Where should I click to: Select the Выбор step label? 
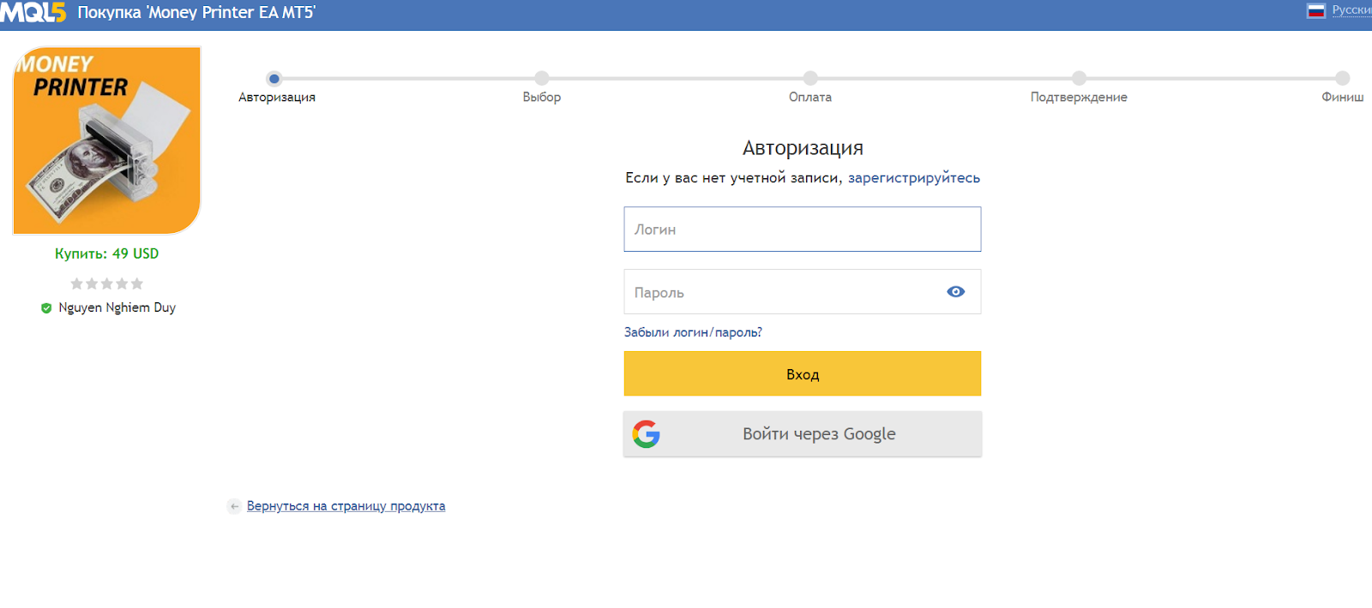tap(541, 98)
